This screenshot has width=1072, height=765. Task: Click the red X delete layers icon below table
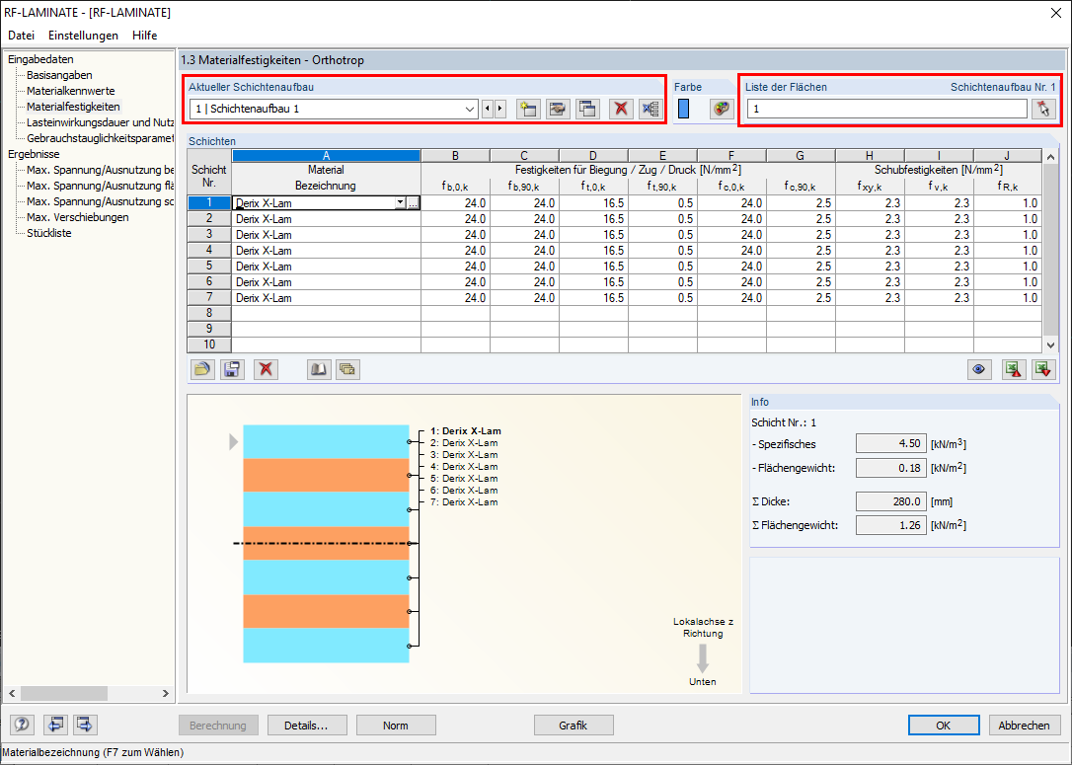[x=266, y=369]
